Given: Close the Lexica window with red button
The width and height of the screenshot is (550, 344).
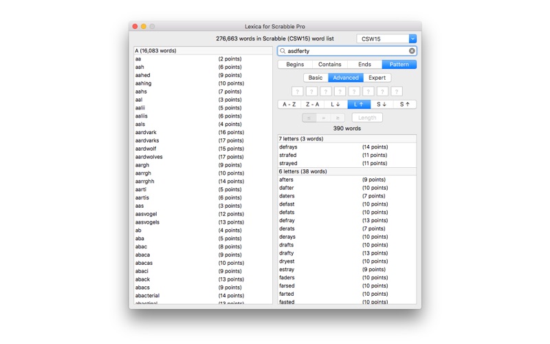Looking at the screenshot, I should [x=135, y=26].
